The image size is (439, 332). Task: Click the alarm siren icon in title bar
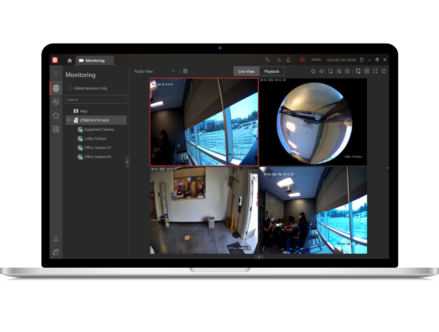pos(288,60)
